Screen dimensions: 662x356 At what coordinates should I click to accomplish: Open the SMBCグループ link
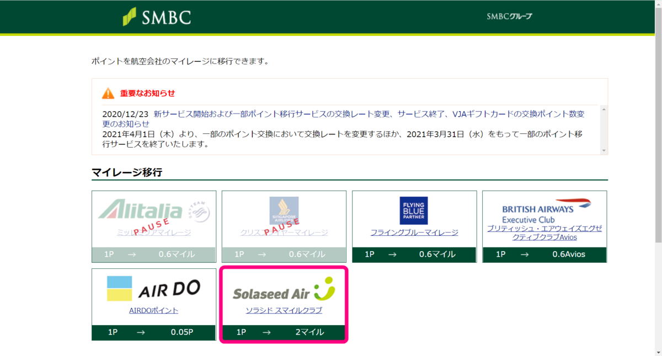[509, 17]
